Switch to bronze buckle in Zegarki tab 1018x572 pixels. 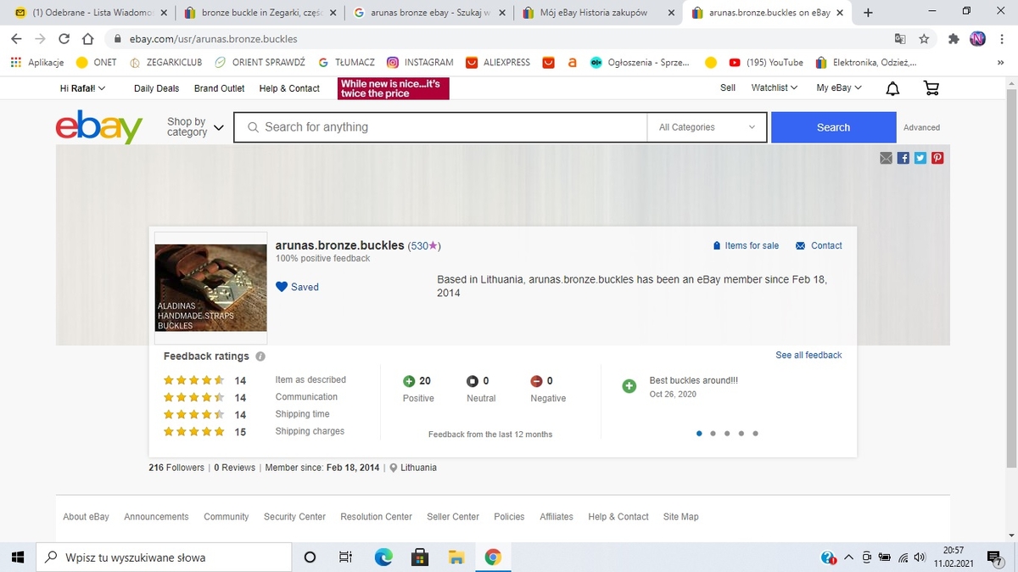[x=260, y=13]
